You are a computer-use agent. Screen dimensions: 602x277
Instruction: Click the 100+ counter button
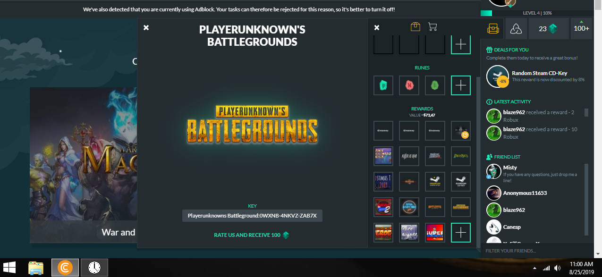click(x=581, y=29)
